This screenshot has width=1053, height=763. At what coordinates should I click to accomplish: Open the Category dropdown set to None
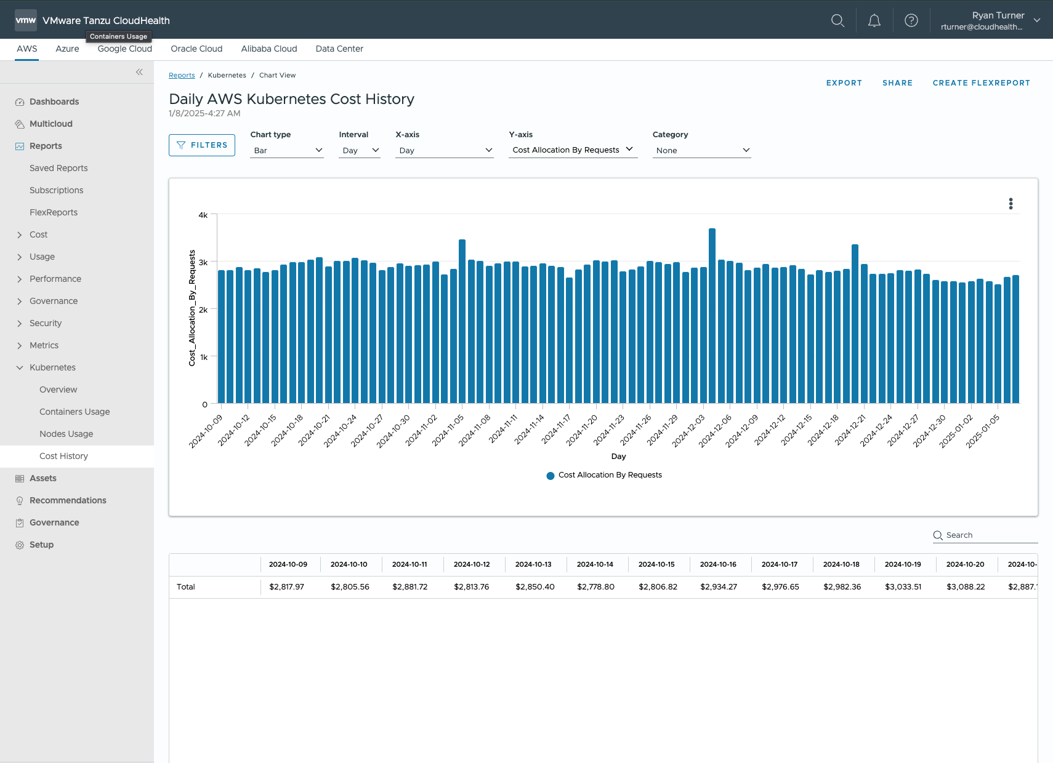(x=701, y=150)
